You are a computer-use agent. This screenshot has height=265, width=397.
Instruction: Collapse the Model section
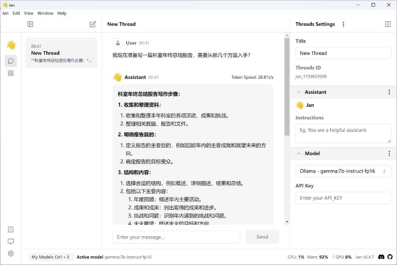(x=299, y=153)
